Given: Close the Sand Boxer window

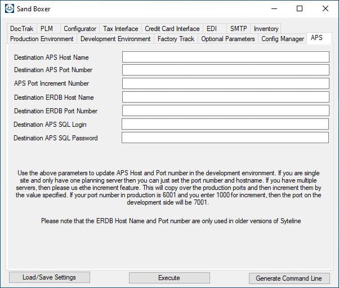Looking at the screenshot, I should [325, 8].
